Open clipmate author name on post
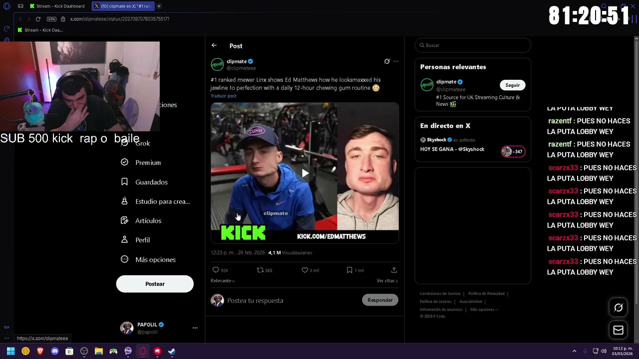Screen dimensions: 639x359 [237, 61]
